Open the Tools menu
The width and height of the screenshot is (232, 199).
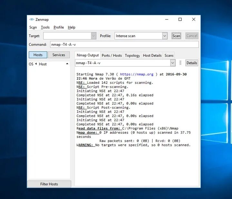pos(45,27)
